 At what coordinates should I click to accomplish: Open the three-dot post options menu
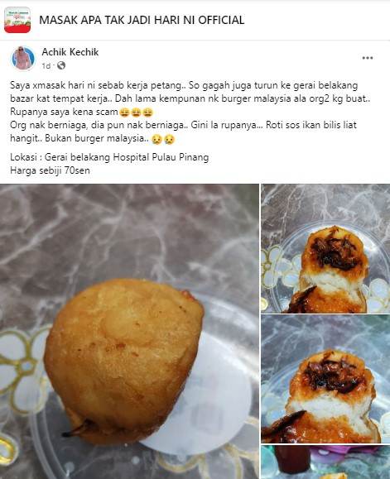click(x=368, y=58)
